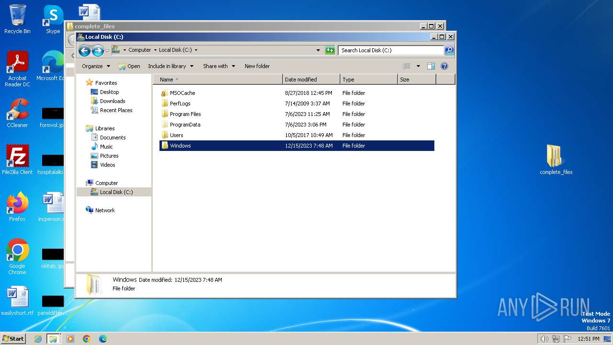Sort by the Type column header
The width and height of the screenshot is (613, 345).
[369, 80]
